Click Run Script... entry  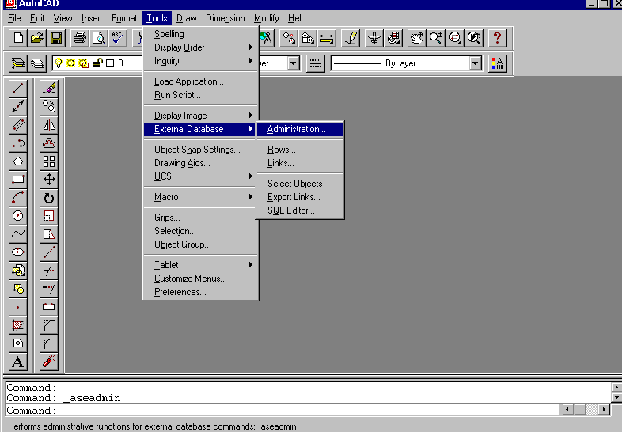pyautogui.click(x=201, y=95)
